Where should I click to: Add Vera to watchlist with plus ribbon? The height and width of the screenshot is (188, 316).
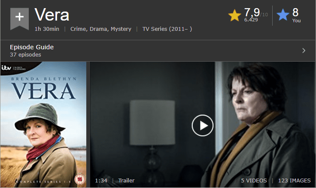(19, 19)
